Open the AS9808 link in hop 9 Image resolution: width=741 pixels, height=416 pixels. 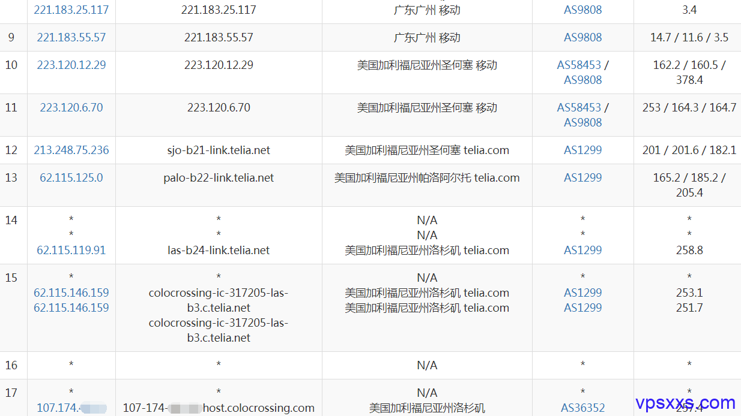[x=582, y=37]
